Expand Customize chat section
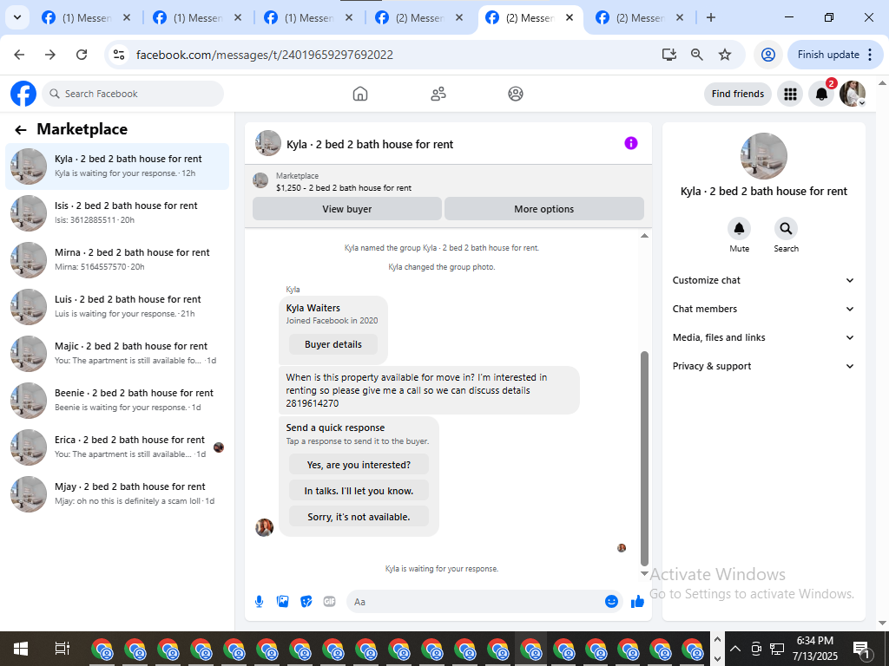The width and height of the screenshot is (889, 666). tap(763, 280)
